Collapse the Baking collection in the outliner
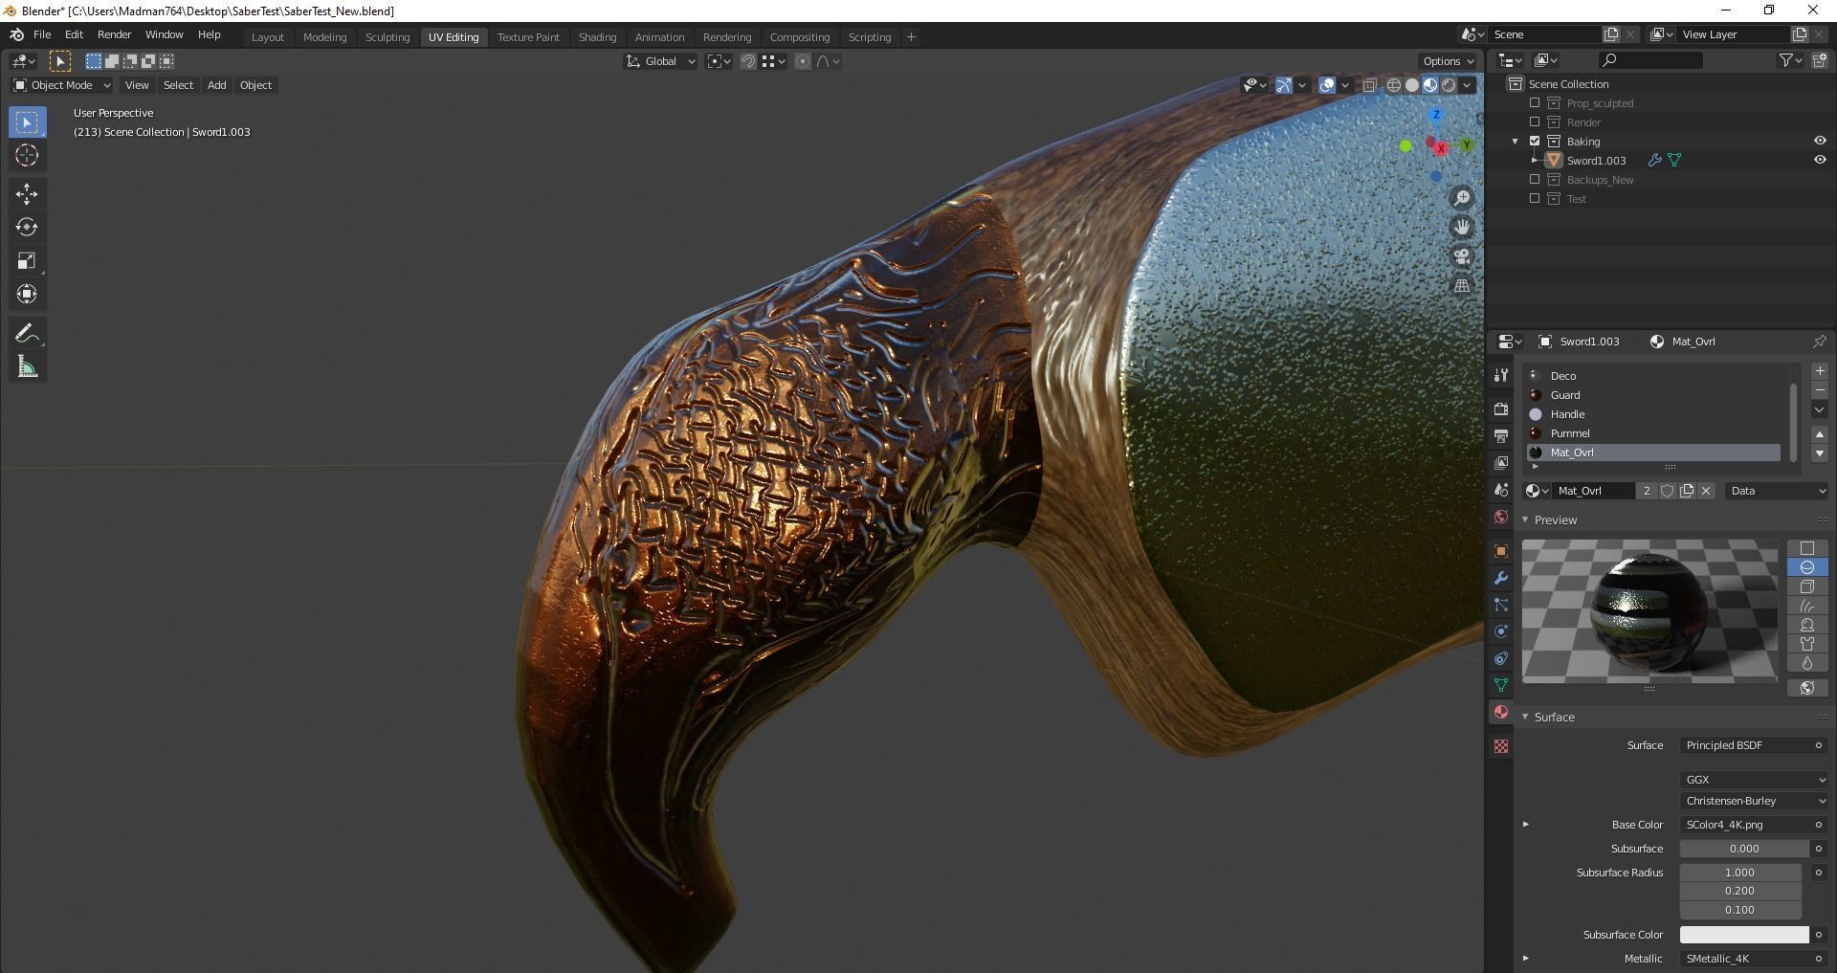1837x973 pixels. (1516, 141)
